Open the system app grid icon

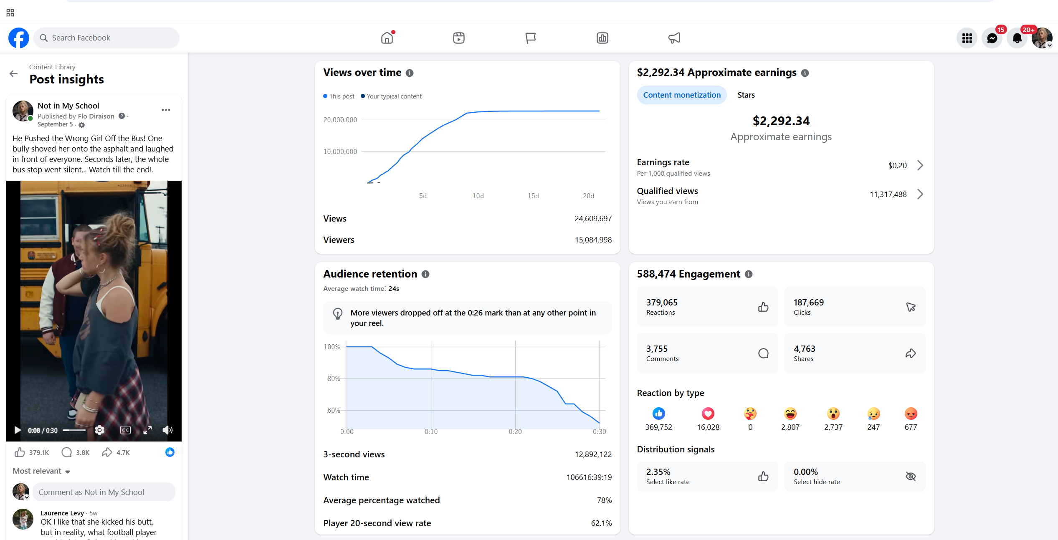10,13
